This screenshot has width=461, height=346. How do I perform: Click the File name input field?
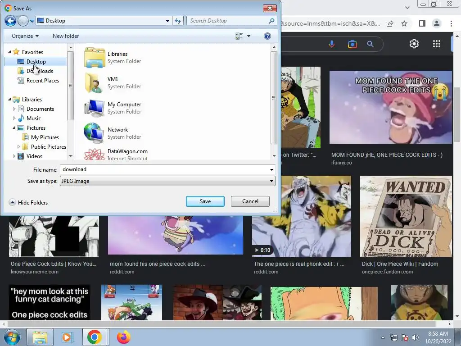[164, 169]
